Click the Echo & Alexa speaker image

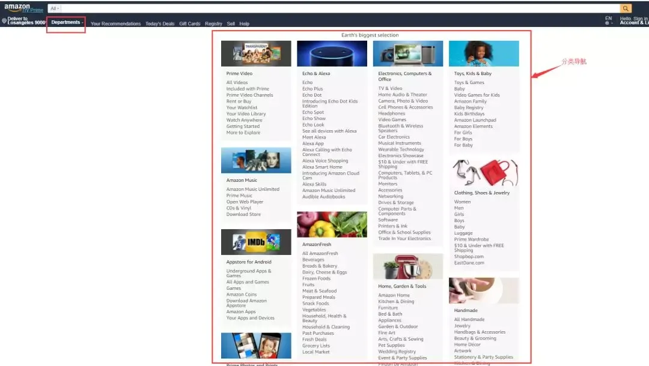click(332, 54)
